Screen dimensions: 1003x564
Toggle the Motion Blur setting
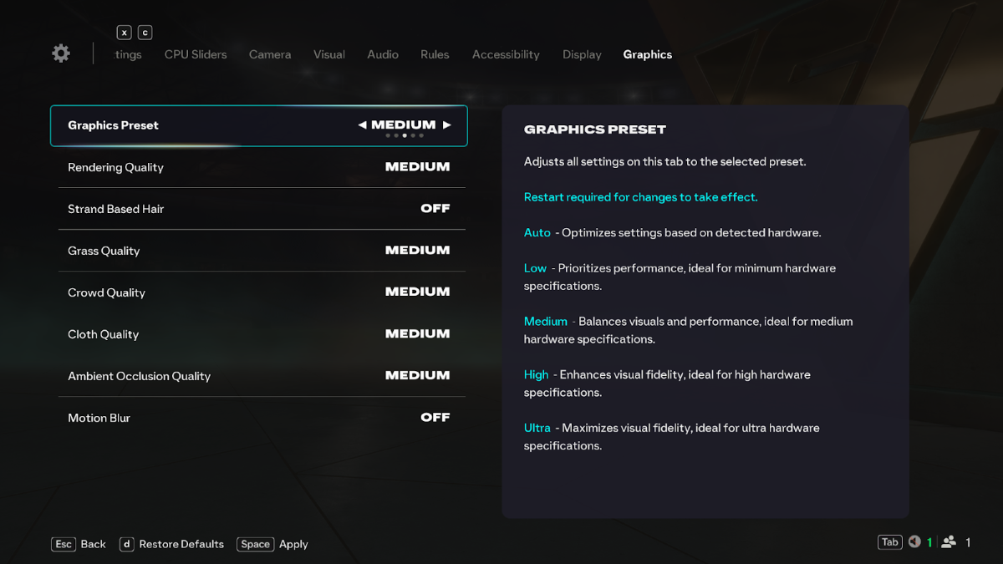point(435,418)
